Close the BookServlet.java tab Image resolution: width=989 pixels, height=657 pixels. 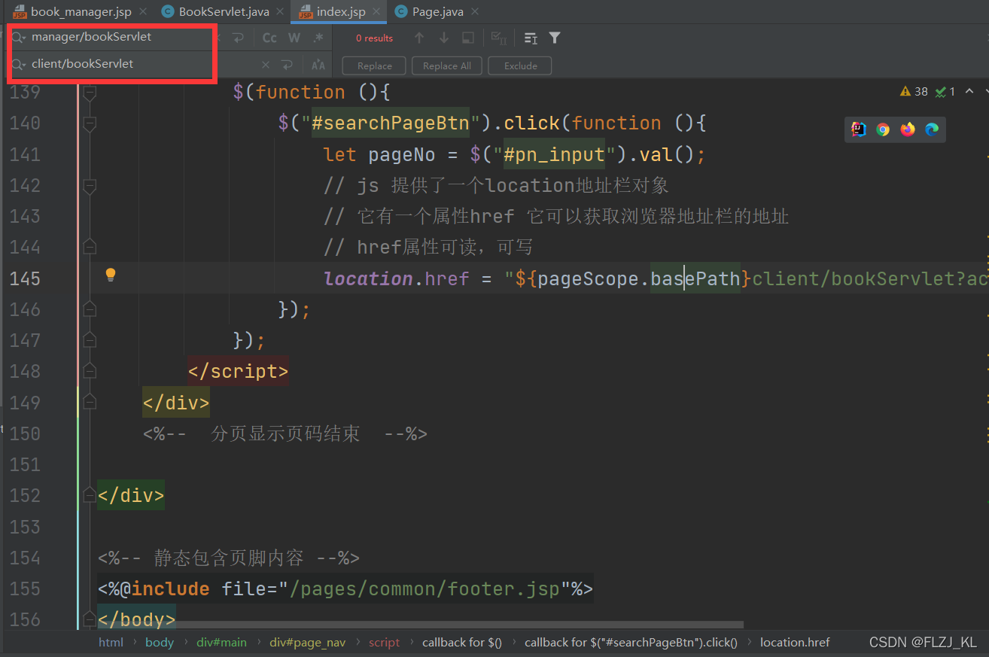(x=281, y=12)
